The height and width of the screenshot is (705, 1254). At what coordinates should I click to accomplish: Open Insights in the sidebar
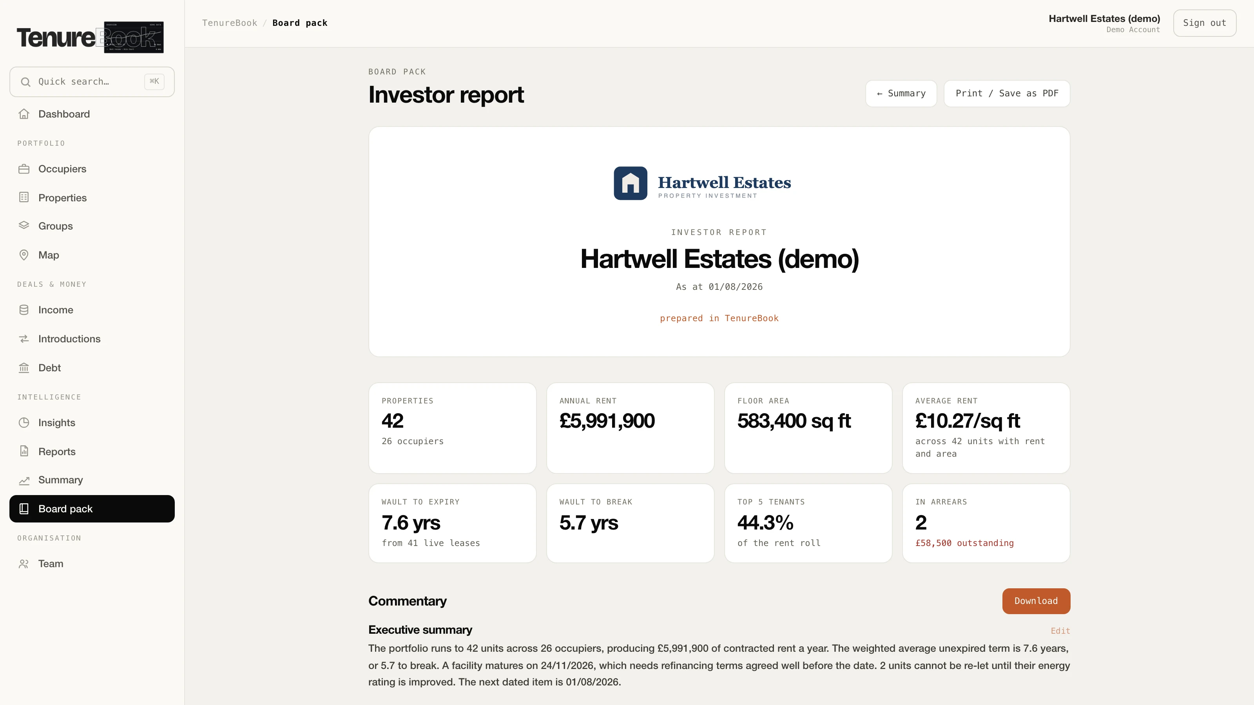92,423
